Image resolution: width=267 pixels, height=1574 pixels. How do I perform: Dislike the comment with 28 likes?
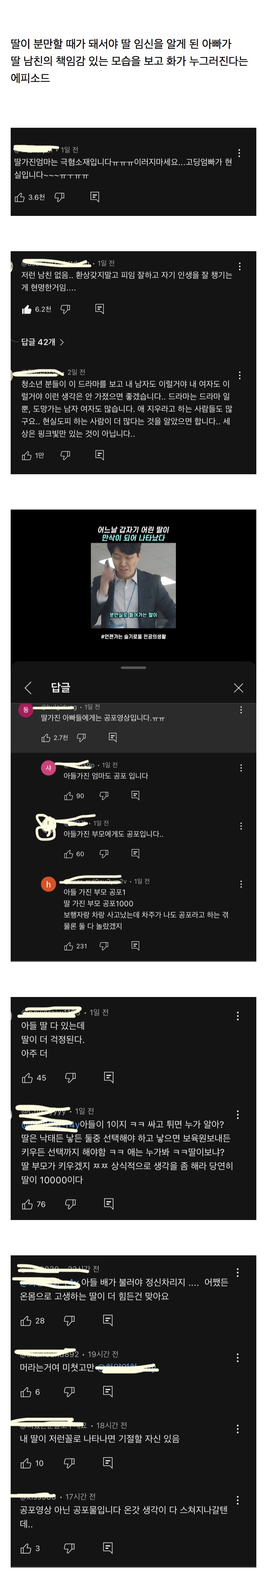click(x=69, y=1320)
